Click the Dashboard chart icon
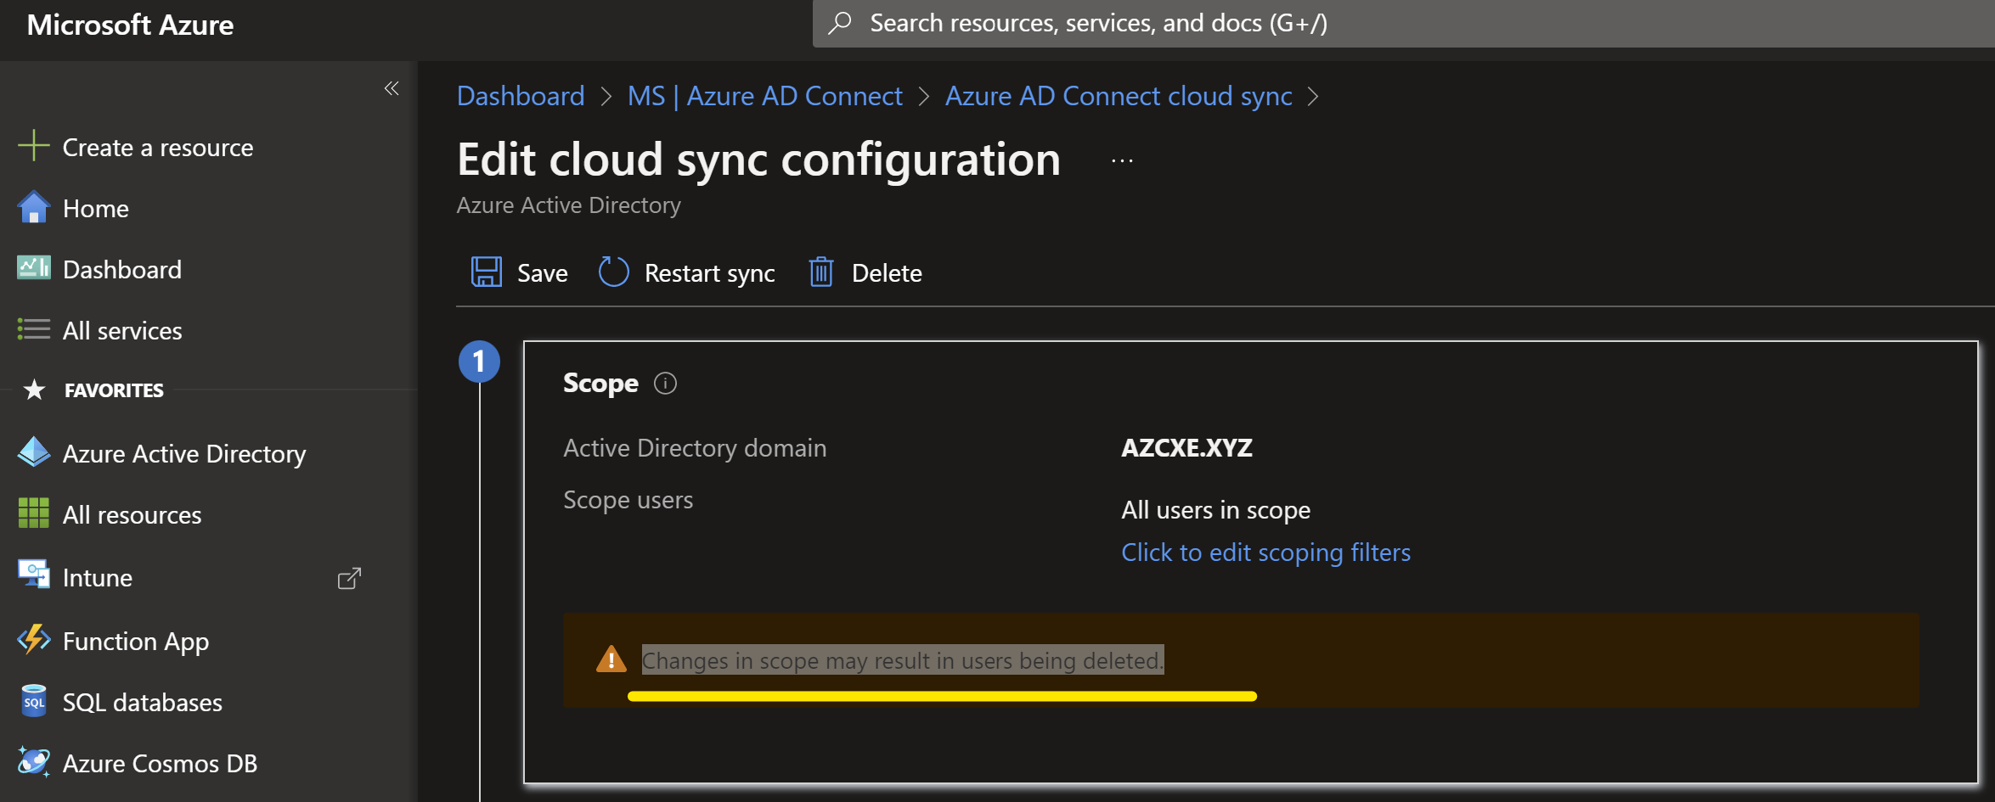This screenshot has width=1995, height=802. pos(33,268)
